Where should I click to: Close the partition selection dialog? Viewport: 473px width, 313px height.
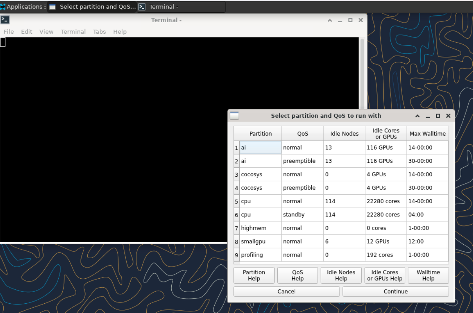448,116
